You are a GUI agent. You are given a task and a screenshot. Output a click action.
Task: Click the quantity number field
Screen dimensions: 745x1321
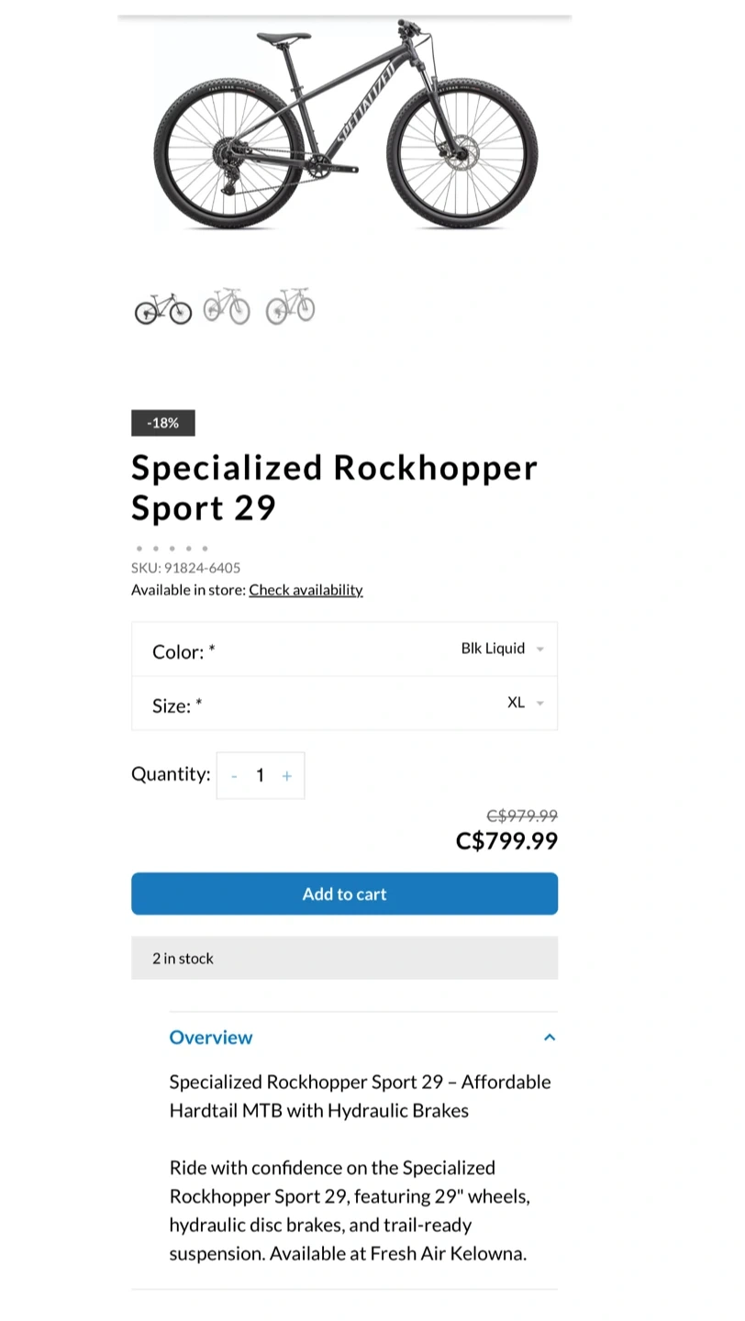(x=261, y=776)
